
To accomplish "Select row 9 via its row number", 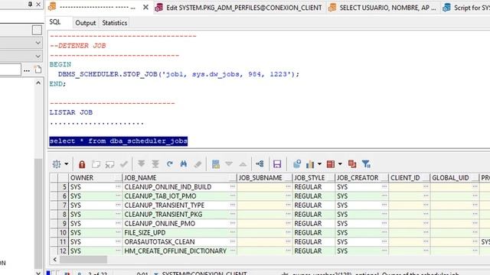I will point(64,224).
